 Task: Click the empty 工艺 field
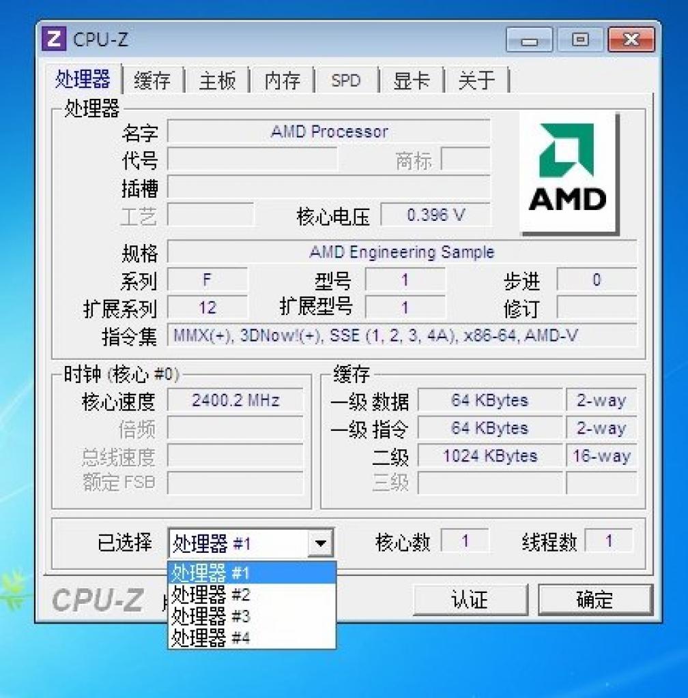click(211, 215)
